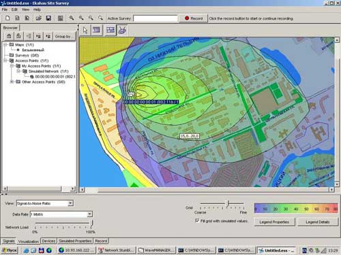Click the Active Survey input field

[x=155, y=18]
